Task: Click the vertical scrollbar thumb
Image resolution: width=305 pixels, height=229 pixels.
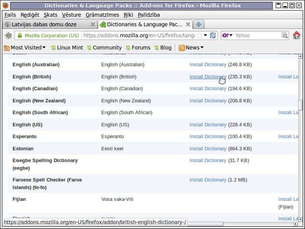Action: 300,105
